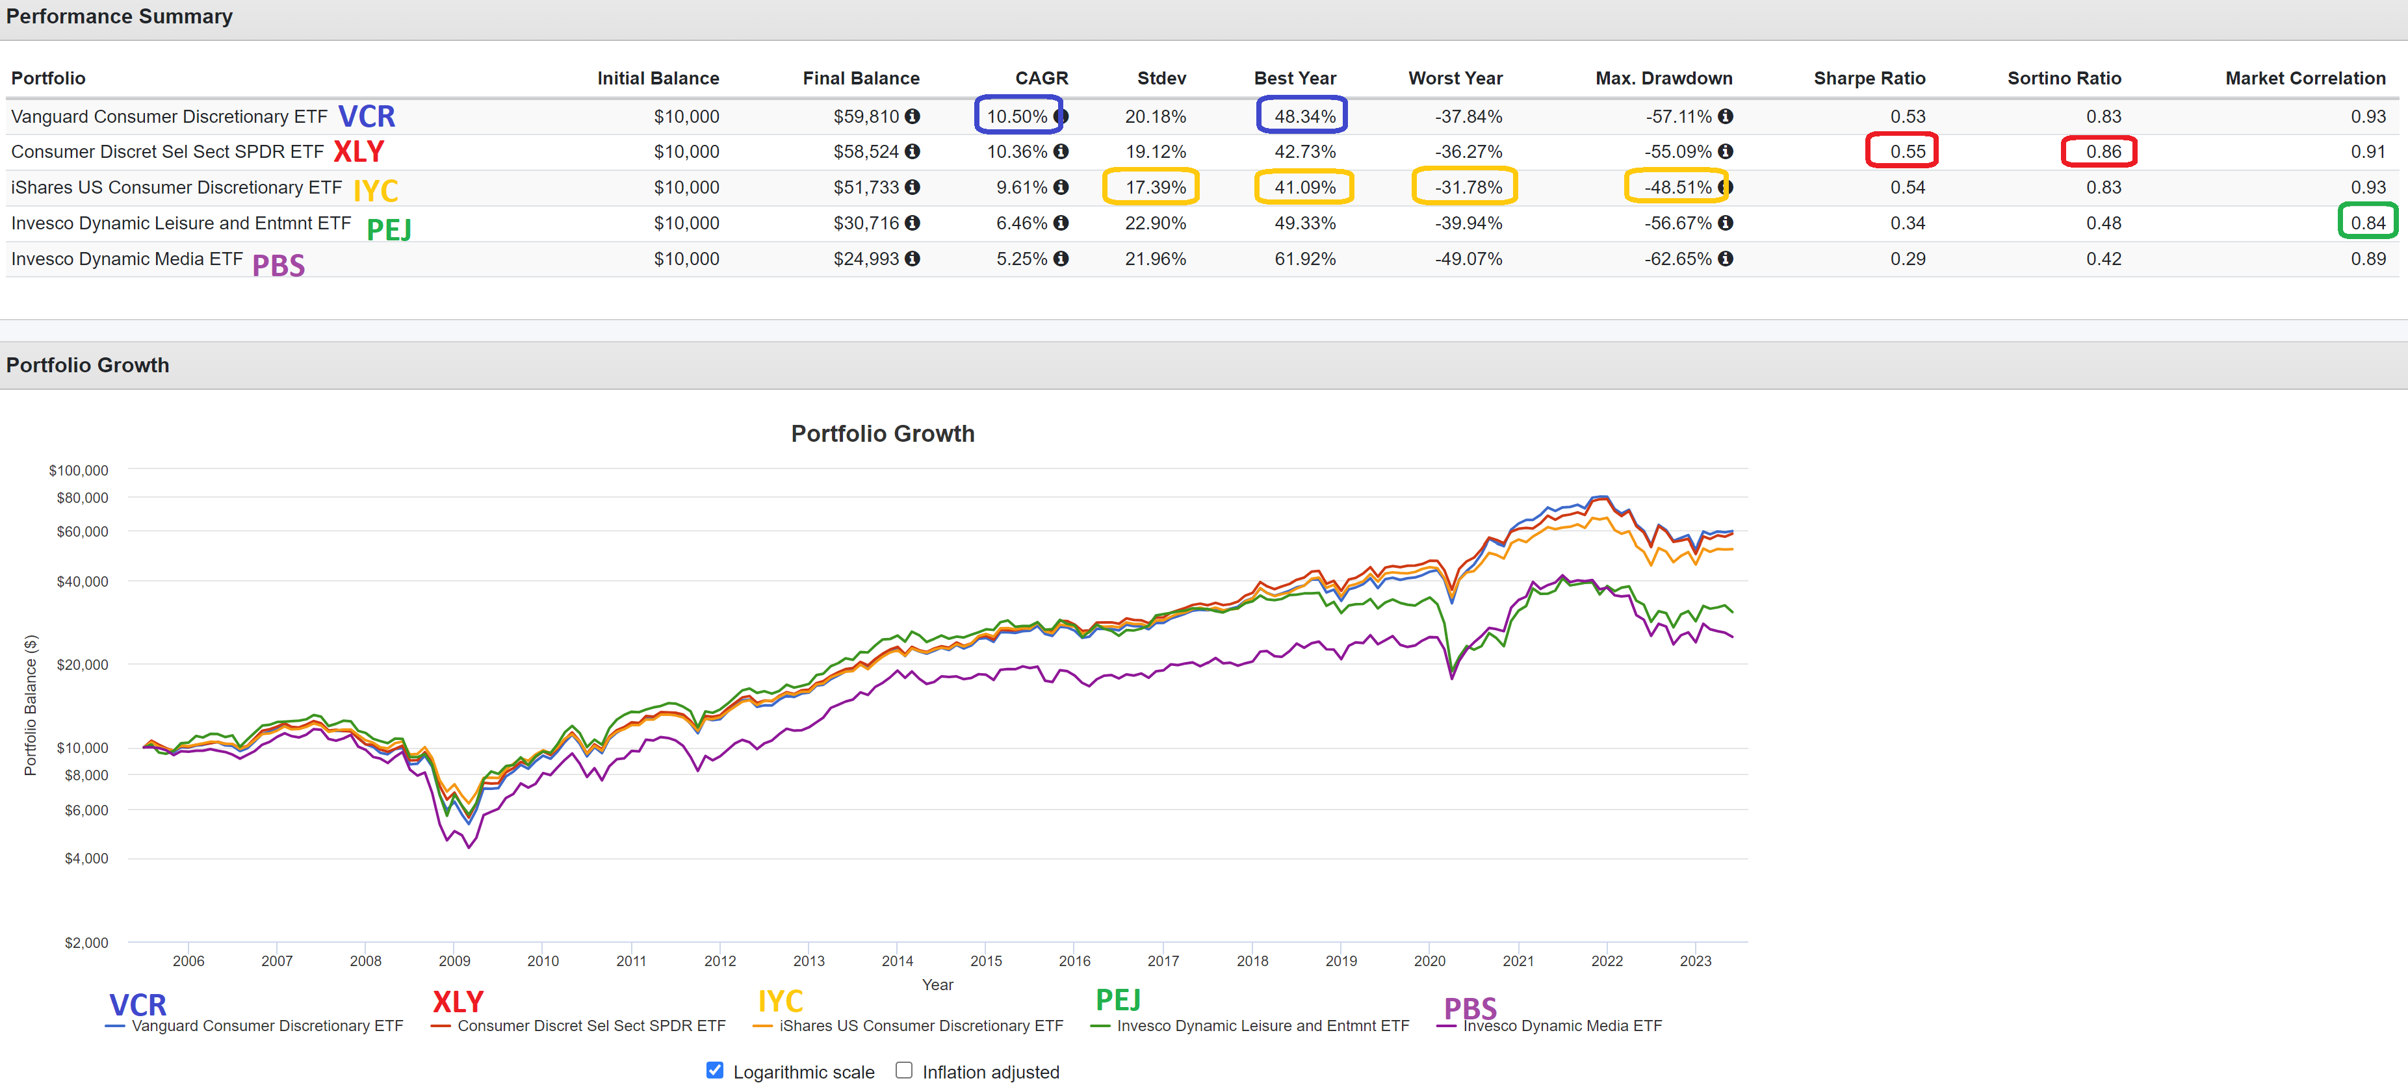The width and height of the screenshot is (2408, 1085).
Task: Enable the Inflation adjusted checkbox
Action: (x=904, y=1070)
